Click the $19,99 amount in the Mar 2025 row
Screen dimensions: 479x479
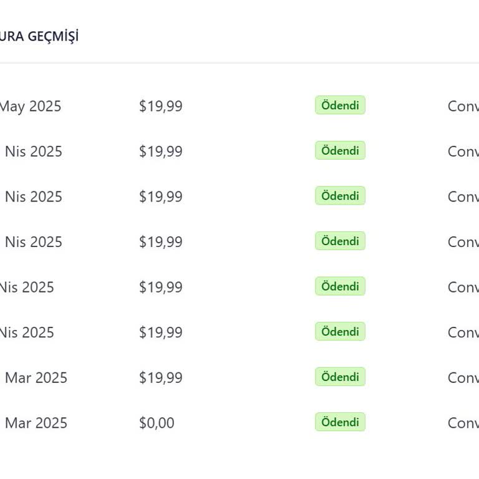coord(160,378)
